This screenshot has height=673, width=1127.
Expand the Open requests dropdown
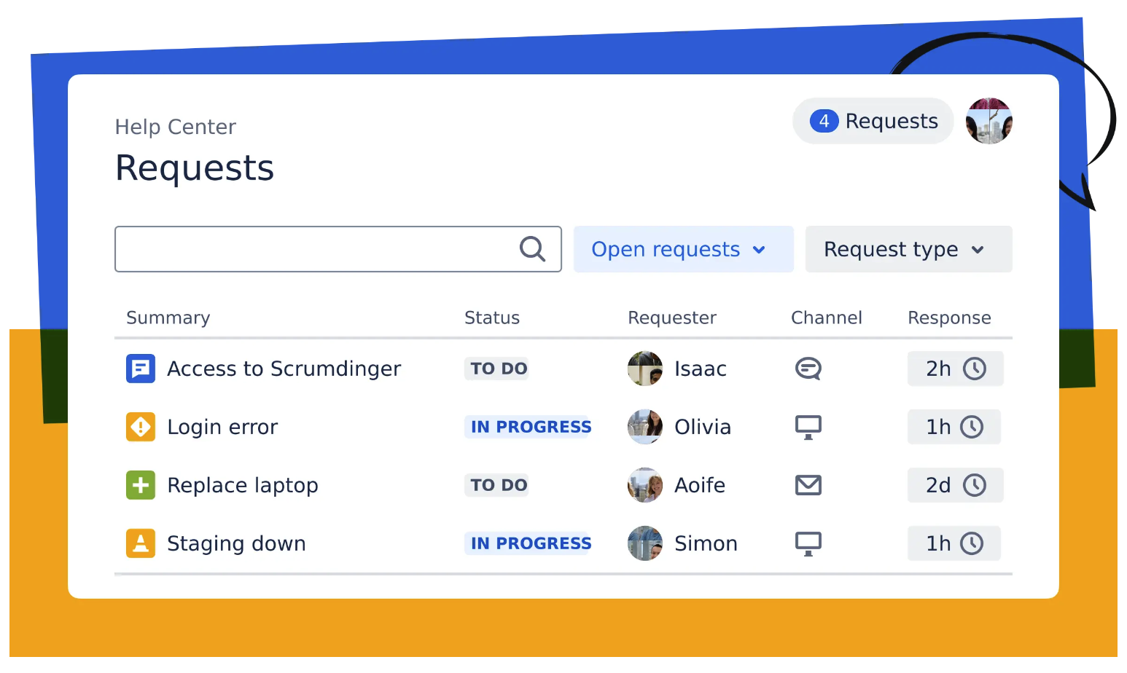[683, 249]
